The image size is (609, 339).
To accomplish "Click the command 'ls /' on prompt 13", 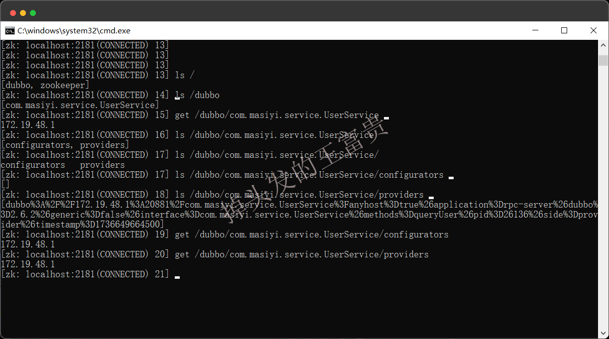I will tap(185, 75).
